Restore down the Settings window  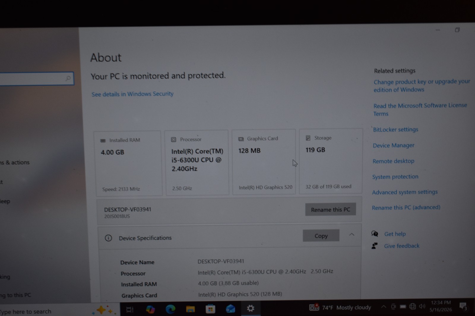pyautogui.click(x=457, y=30)
